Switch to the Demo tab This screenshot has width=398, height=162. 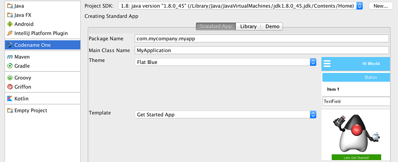[272, 26]
